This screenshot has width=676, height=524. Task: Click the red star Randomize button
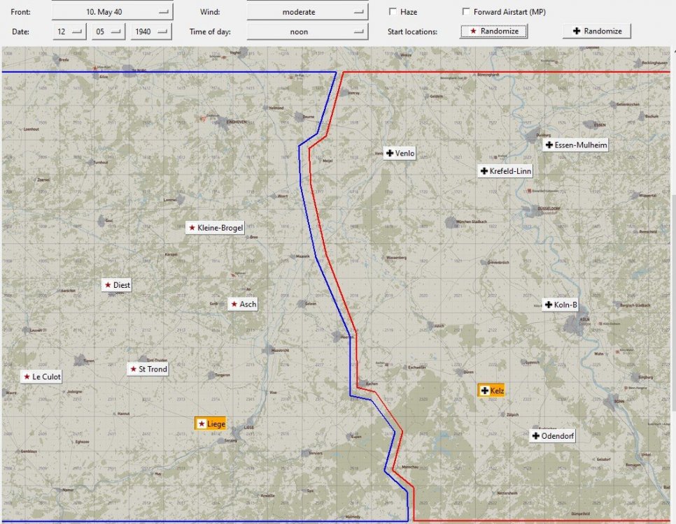coord(493,31)
